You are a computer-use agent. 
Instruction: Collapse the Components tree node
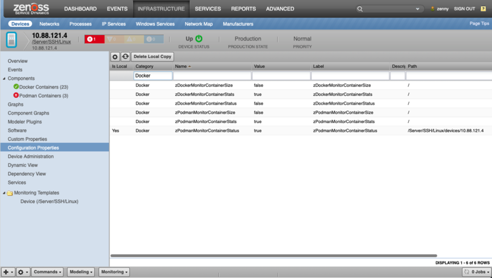[4, 79]
